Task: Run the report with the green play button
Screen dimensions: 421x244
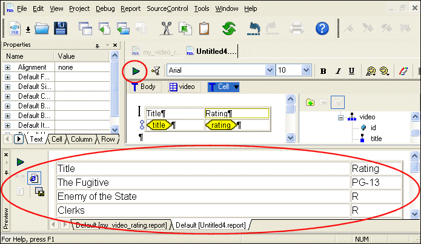Action: coord(136,71)
